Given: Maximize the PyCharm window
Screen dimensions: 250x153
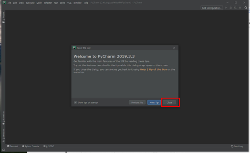Looking at the screenshot, I should (236, 3).
